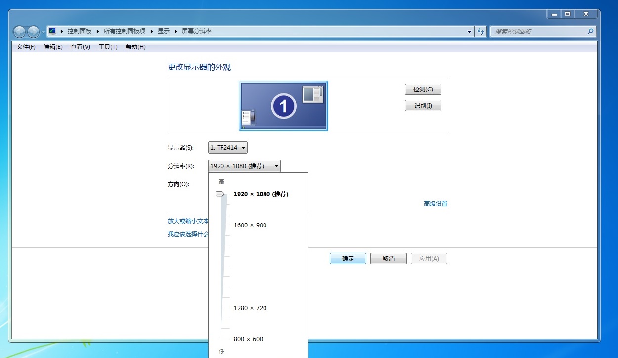Click the 分辨率(R): label

click(181, 166)
